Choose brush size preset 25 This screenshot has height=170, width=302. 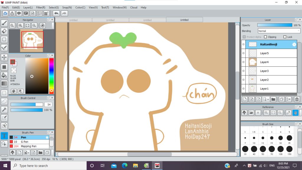(289, 138)
